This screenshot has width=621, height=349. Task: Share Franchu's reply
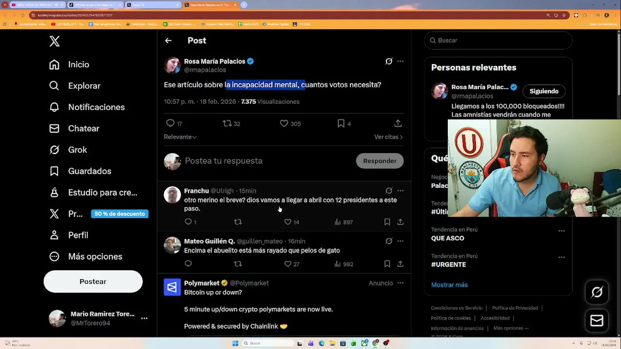400,222
